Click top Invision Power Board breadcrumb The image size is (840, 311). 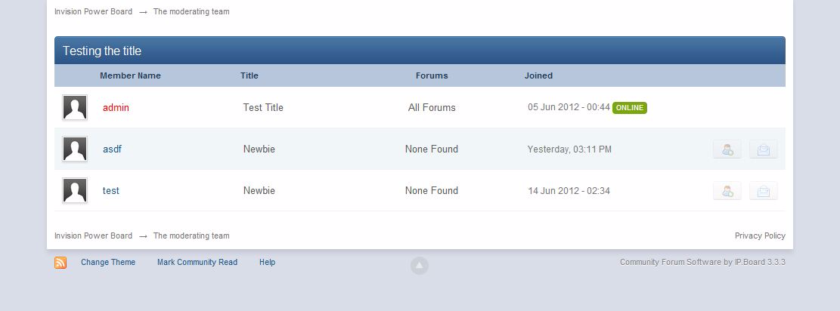(93, 12)
